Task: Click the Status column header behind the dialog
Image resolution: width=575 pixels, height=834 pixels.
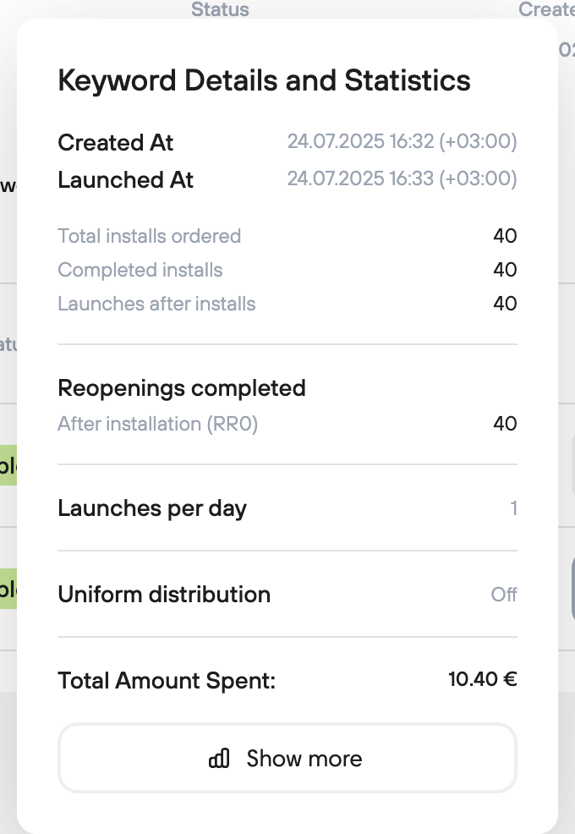Action: [220, 10]
